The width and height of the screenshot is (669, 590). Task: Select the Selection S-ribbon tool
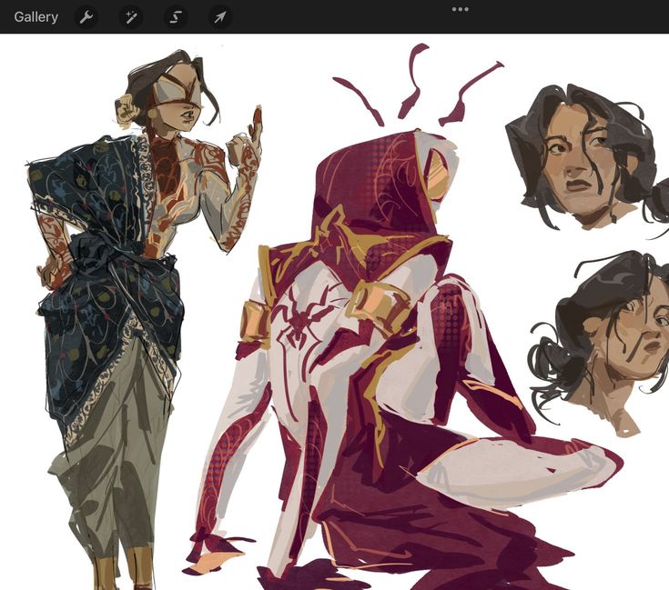point(176,17)
